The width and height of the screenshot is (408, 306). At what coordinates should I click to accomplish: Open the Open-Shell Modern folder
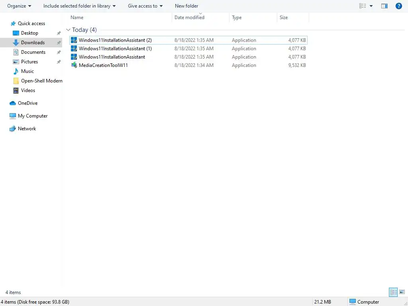41,80
